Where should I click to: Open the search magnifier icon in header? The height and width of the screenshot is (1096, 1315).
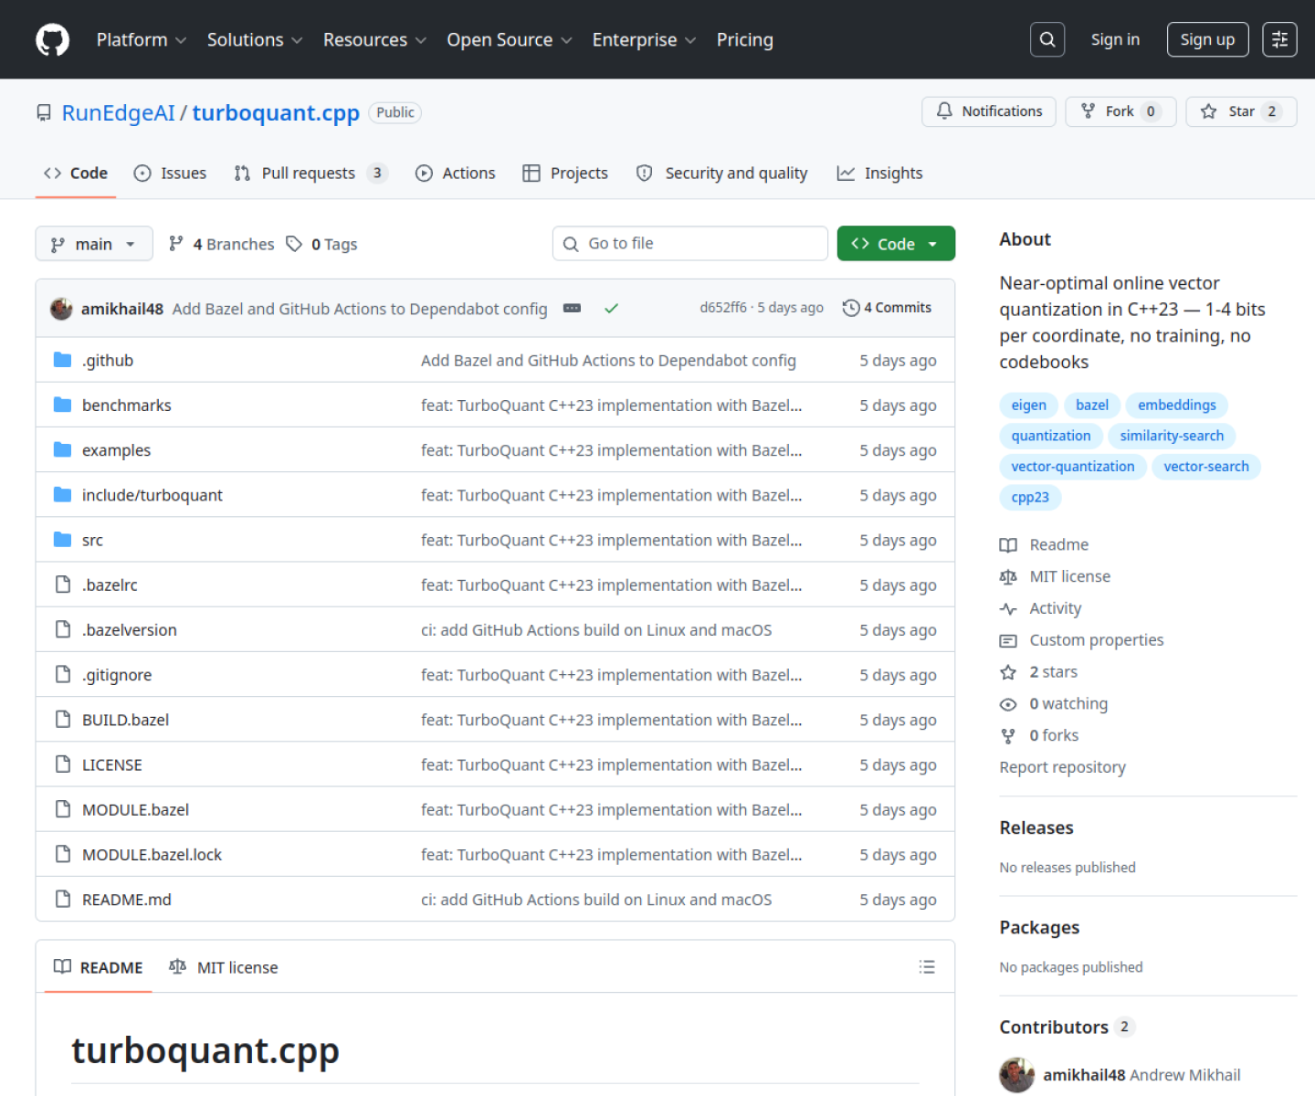click(1047, 39)
